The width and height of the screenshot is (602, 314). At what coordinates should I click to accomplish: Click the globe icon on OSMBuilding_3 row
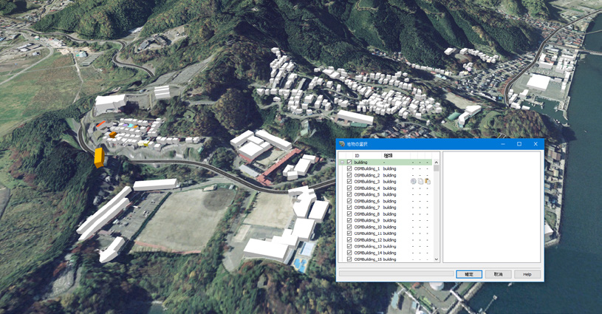(x=413, y=182)
